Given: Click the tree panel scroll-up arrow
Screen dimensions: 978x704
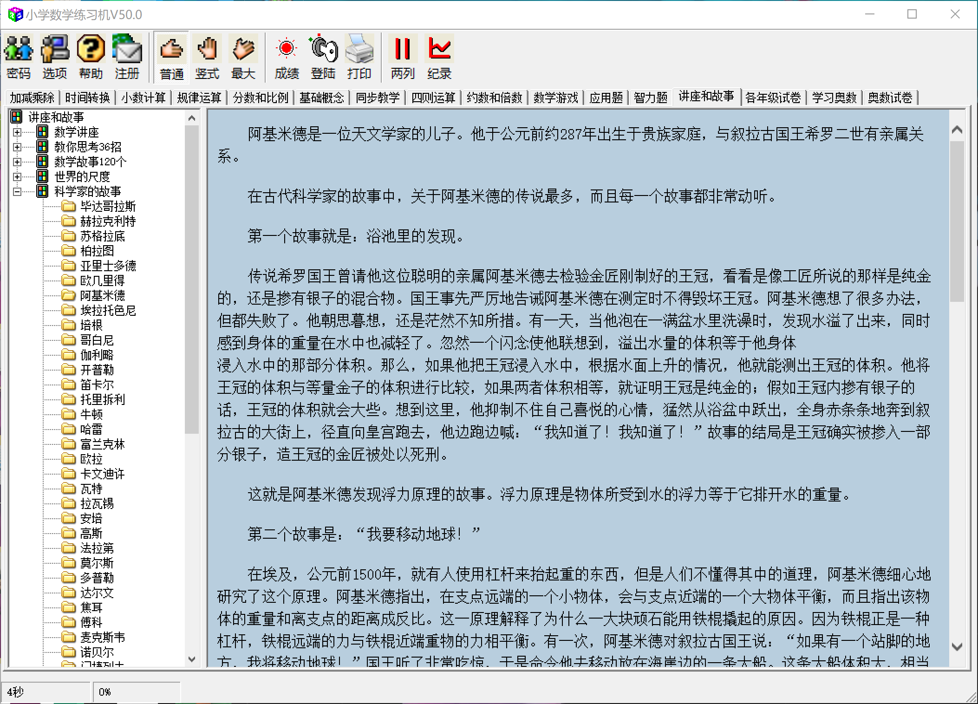Looking at the screenshot, I should tap(192, 118).
